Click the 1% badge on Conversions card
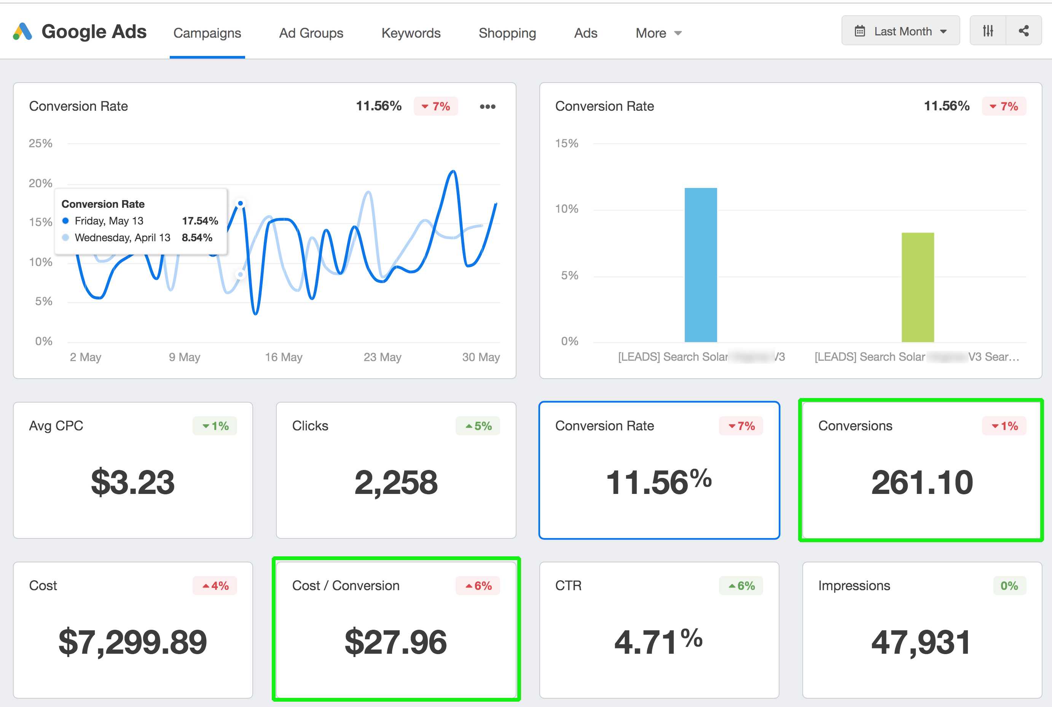Image resolution: width=1052 pixels, height=707 pixels. point(1004,426)
